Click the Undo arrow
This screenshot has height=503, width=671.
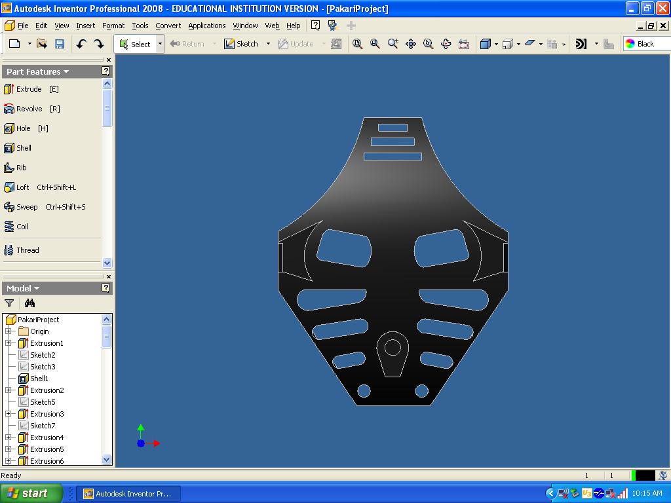click(81, 44)
